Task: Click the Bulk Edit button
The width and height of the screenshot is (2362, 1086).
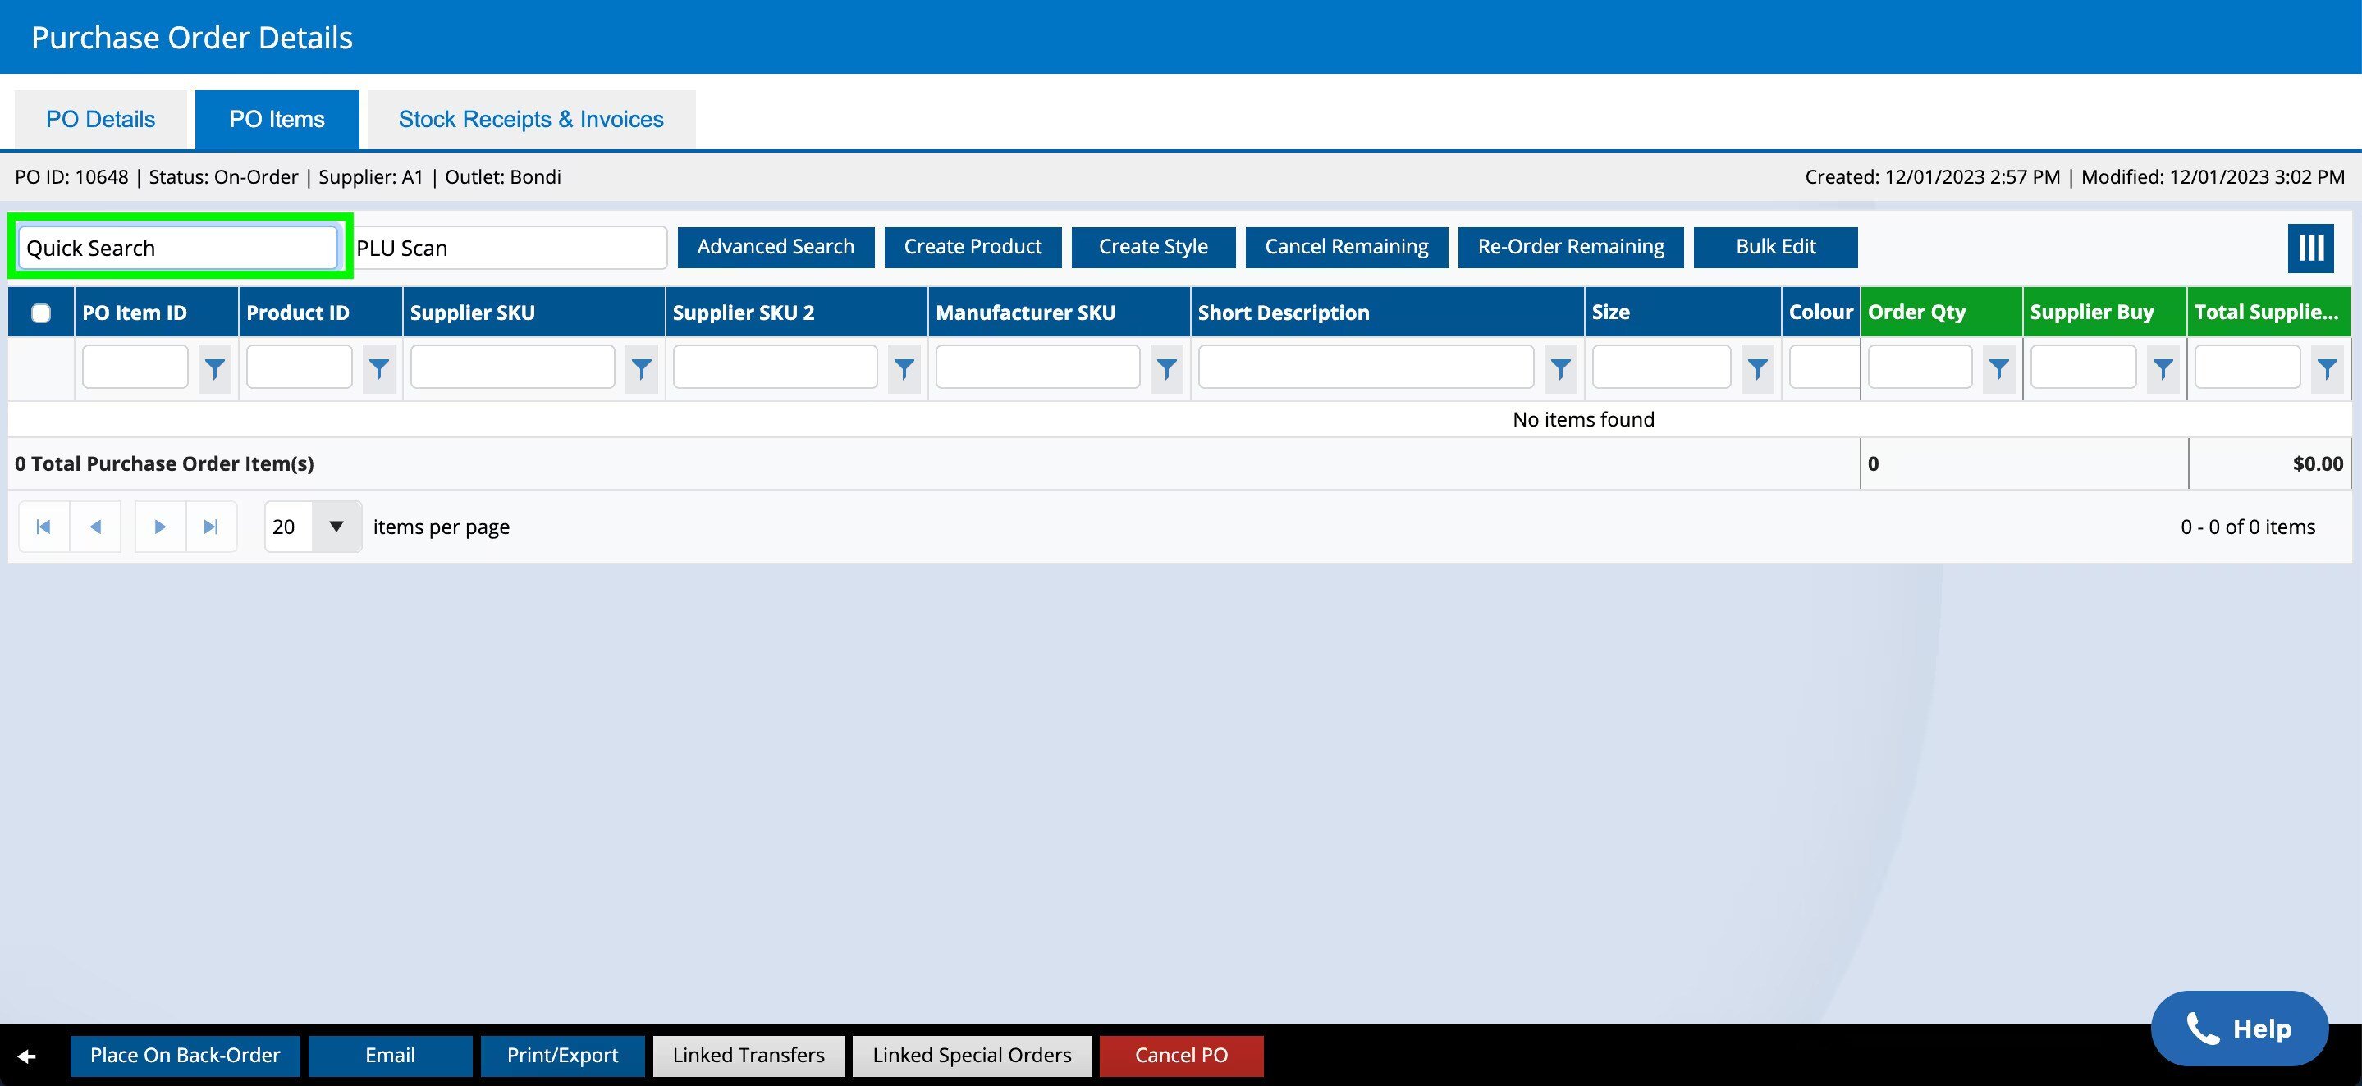Action: click(x=1774, y=248)
